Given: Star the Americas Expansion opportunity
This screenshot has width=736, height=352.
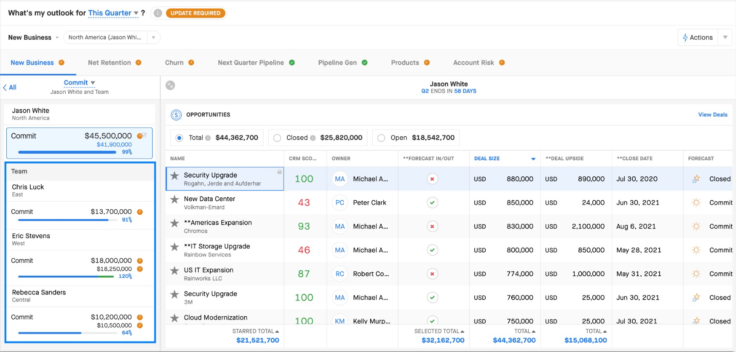Looking at the screenshot, I should pyautogui.click(x=174, y=223).
